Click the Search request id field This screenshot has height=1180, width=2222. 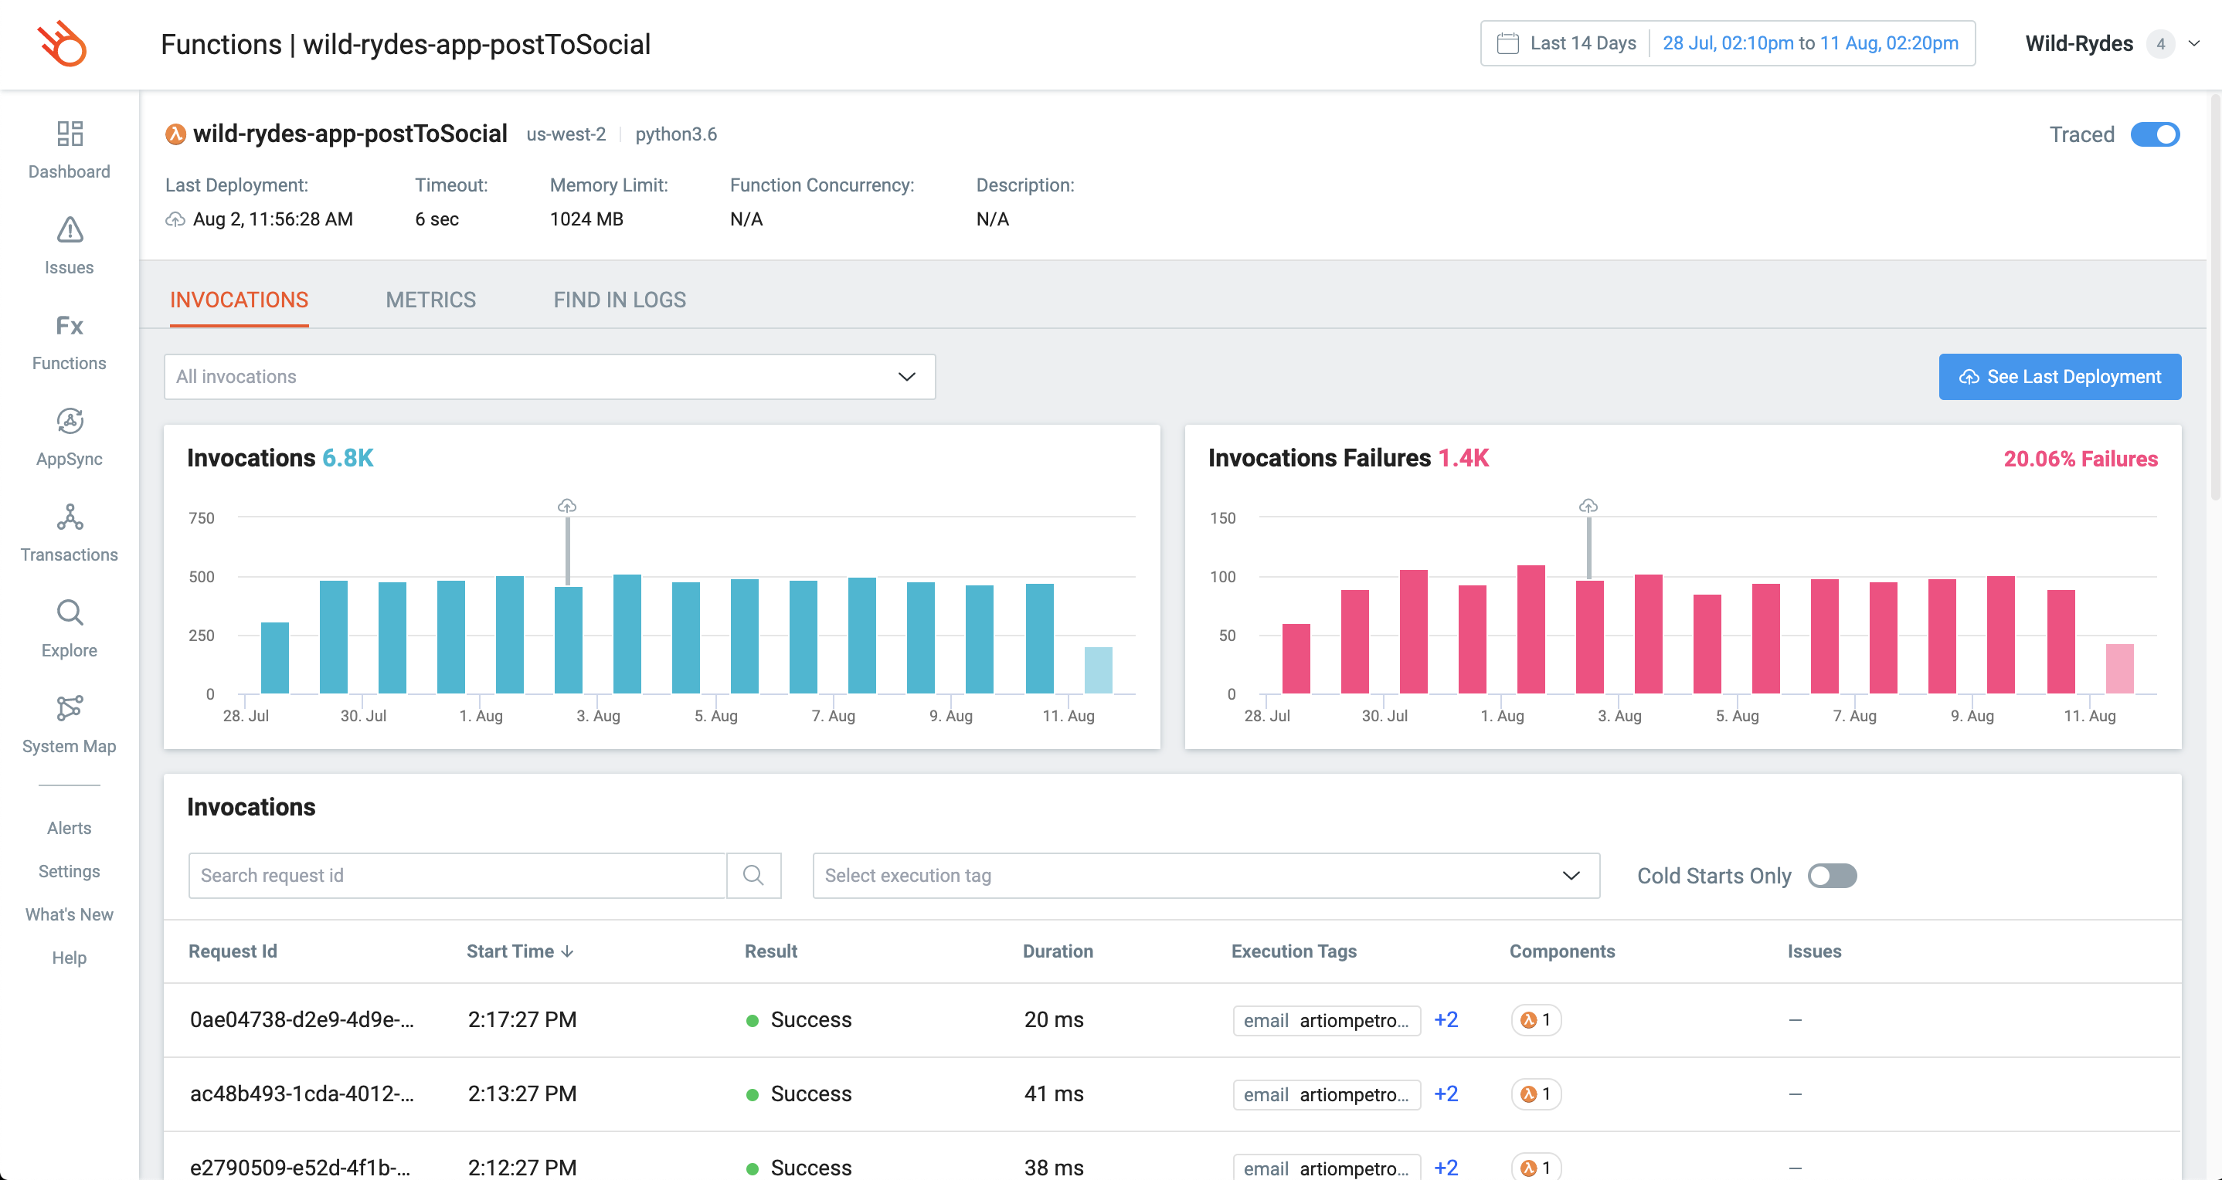457,876
